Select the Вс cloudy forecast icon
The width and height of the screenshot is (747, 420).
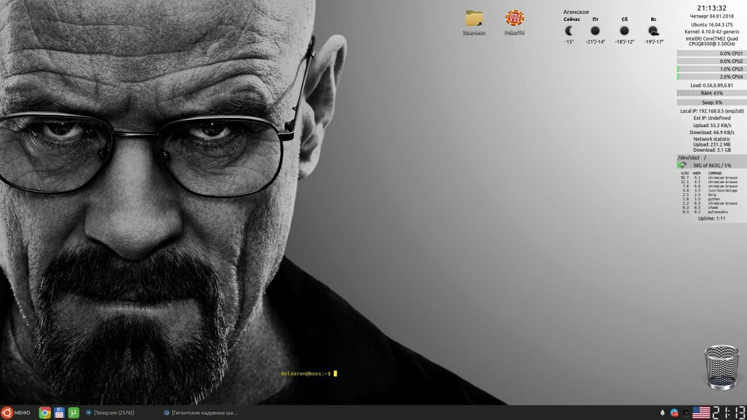point(654,31)
